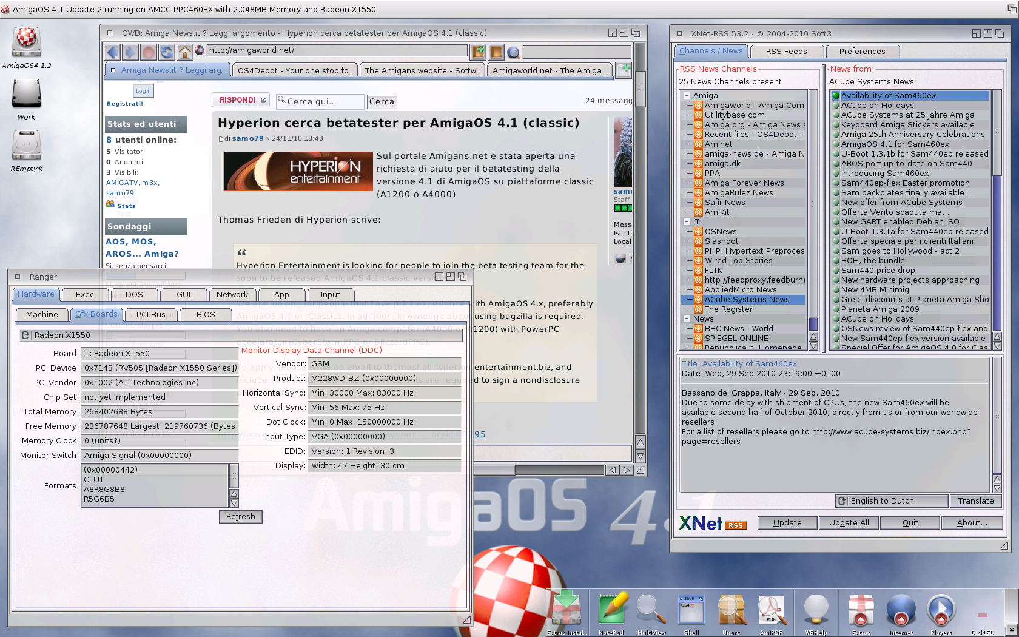
Task: Open the BIOS subtab in Ranger
Action: click(x=206, y=315)
